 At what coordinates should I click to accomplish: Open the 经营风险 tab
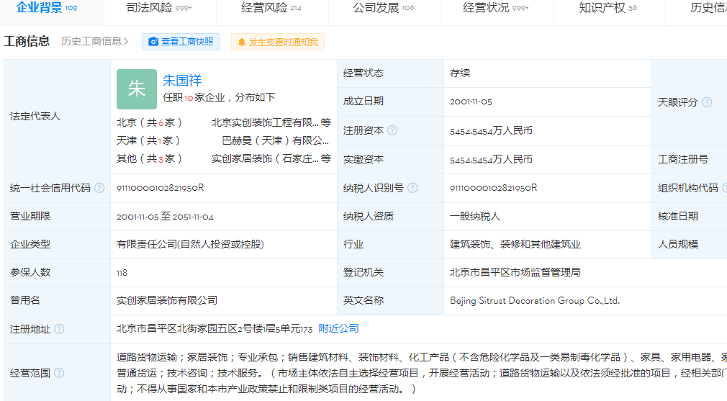[271, 8]
